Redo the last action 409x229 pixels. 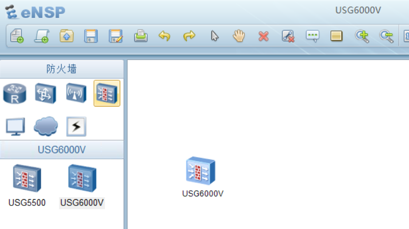(189, 36)
